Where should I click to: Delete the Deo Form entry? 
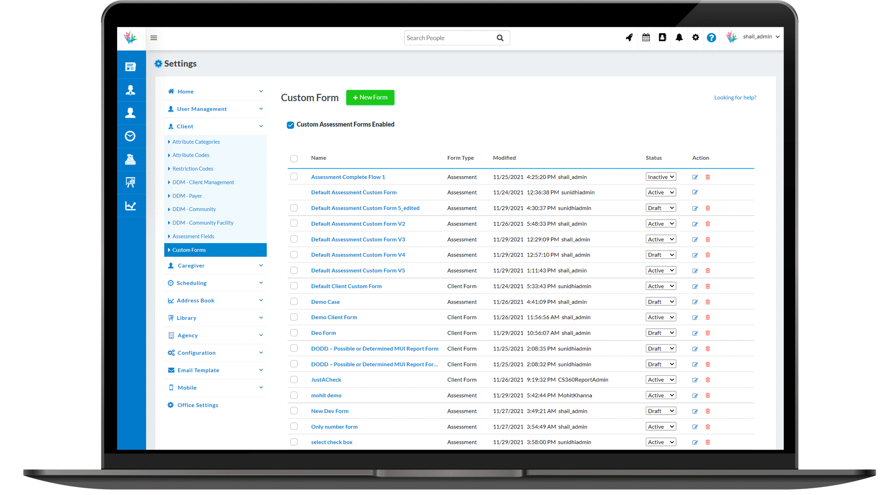click(x=708, y=333)
